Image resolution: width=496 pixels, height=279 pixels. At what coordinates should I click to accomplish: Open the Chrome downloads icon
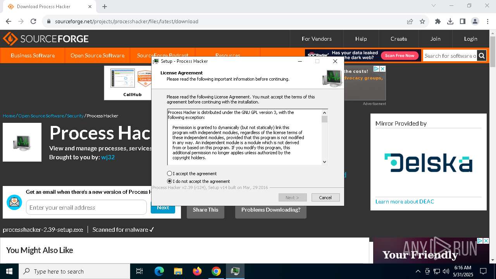tap(450, 21)
